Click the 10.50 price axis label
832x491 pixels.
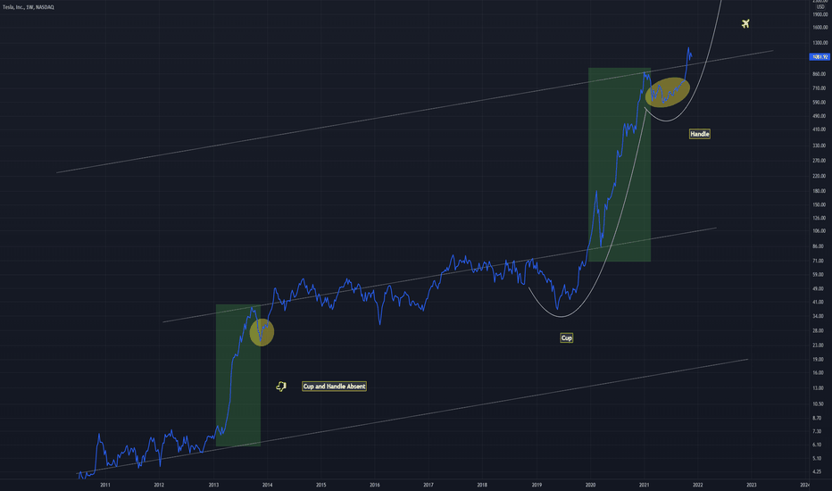[x=819, y=404]
